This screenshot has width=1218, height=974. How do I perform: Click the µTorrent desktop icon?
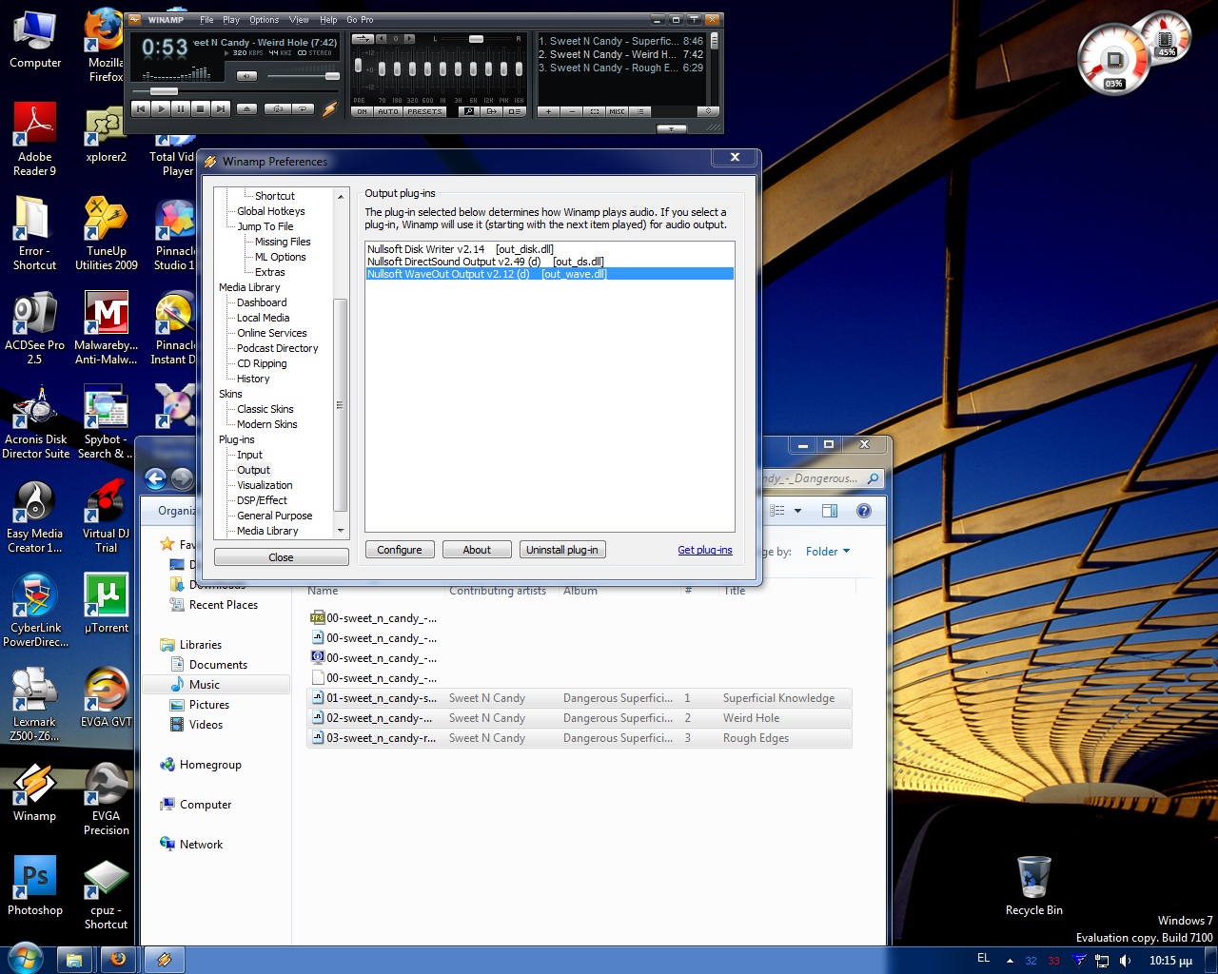(x=107, y=603)
